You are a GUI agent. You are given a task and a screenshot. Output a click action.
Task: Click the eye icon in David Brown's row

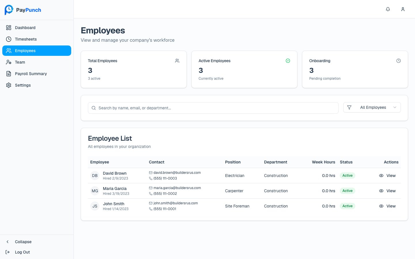pos(381,176)
